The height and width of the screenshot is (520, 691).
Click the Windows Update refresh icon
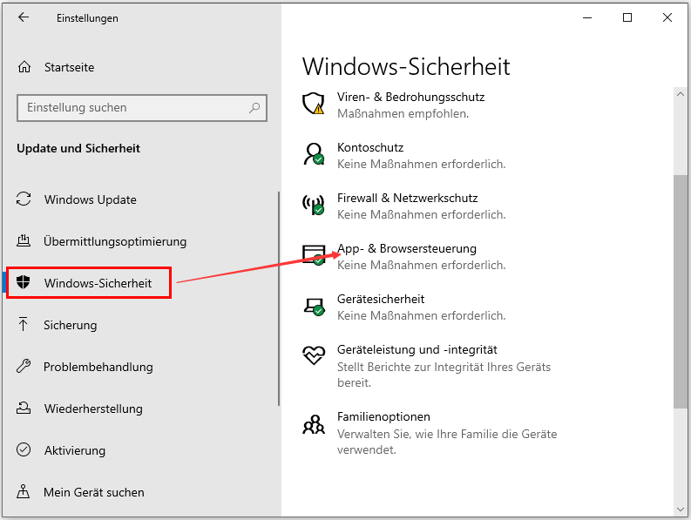(x=24, y=199)
